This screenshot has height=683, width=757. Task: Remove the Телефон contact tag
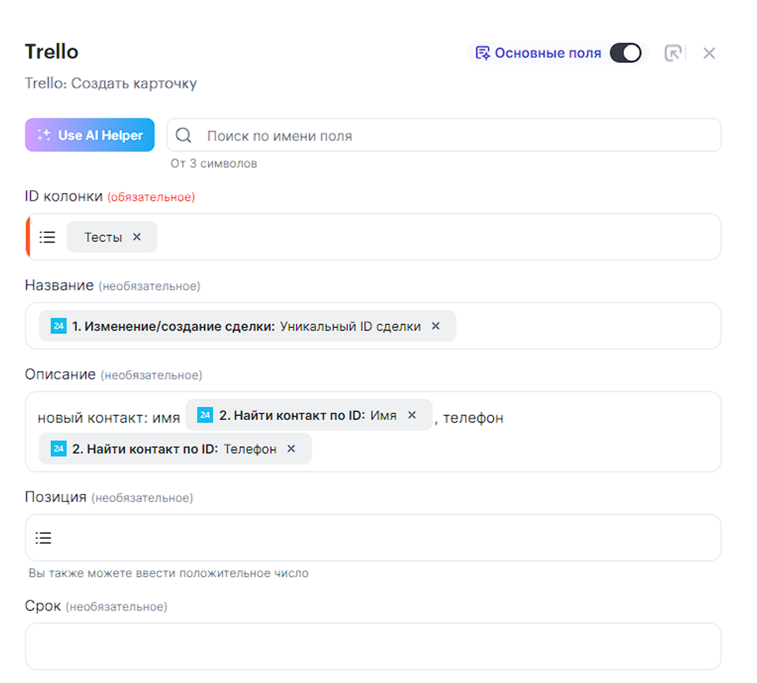[x=291, y=448]
